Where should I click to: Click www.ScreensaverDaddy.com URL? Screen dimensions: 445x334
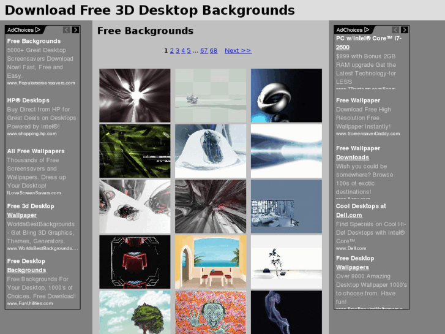coord(368,134)
